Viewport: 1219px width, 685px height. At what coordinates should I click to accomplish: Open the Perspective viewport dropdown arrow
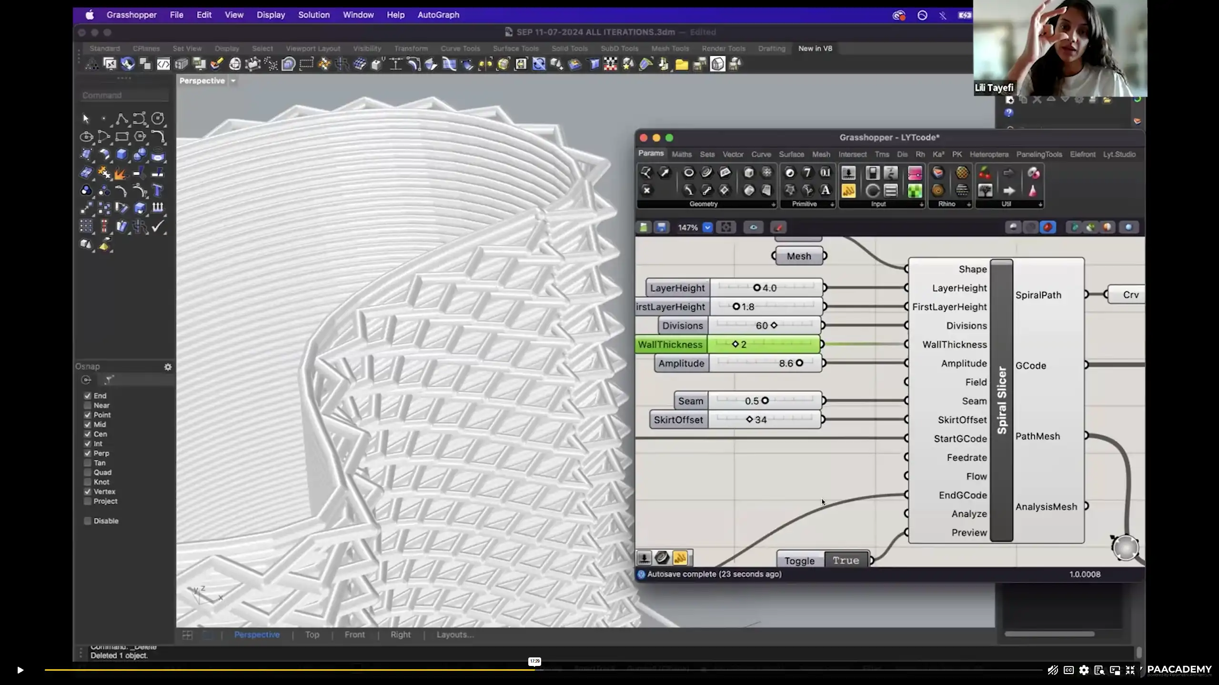point(233,81)
